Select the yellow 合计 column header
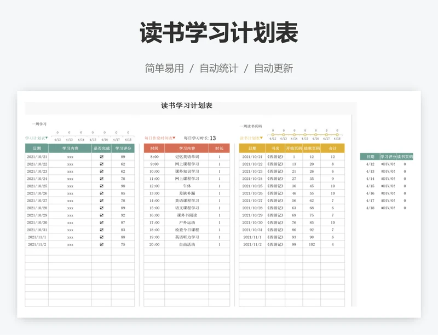Screen dimensions: 438x335 tap(333, 148)
